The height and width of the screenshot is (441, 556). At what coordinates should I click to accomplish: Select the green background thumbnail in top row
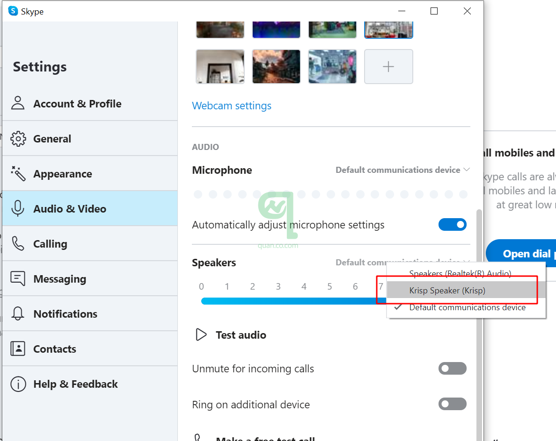[x=332, y=29]
